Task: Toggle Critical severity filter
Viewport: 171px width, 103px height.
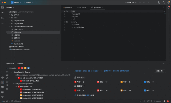Action: (x=19, y=68)
